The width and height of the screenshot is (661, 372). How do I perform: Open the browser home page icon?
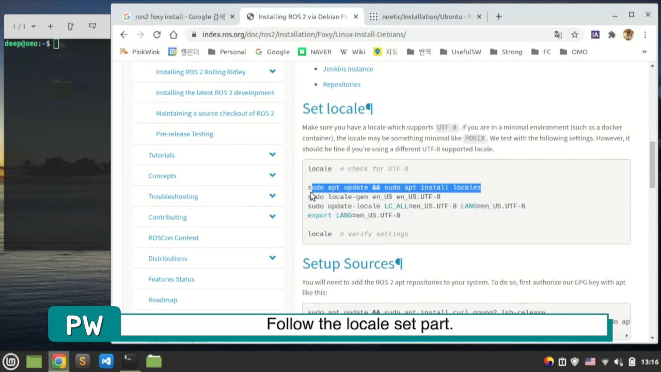click(x=174, y=35)
